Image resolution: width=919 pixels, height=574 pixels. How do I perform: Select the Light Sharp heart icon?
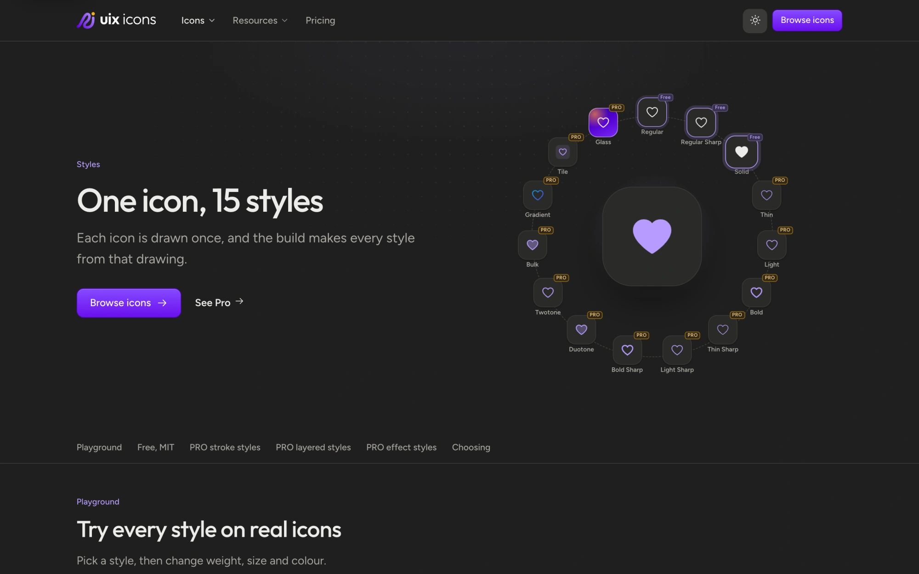[x=677, y=350]
